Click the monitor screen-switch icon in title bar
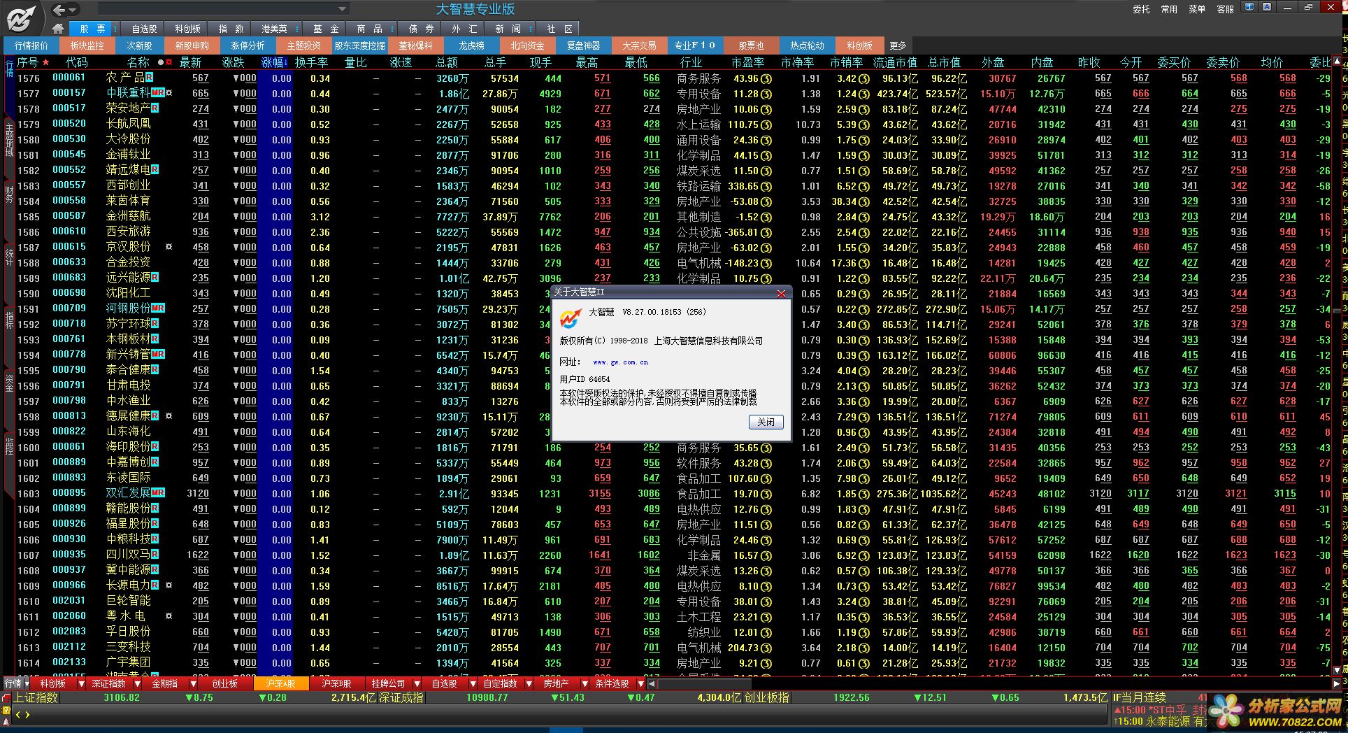 coord(1250,7)
